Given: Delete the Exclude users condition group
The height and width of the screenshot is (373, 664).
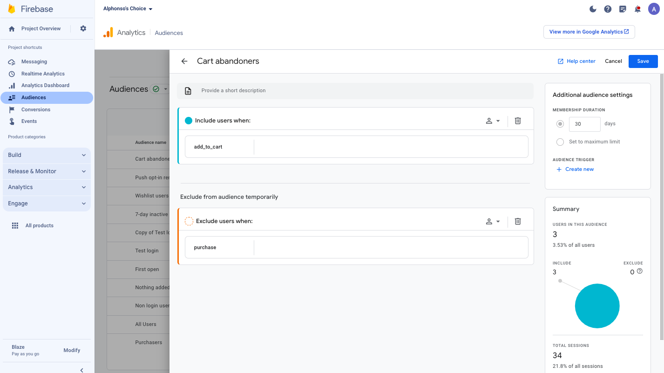Looking at the screenshot, I should [x=517, y=221].
